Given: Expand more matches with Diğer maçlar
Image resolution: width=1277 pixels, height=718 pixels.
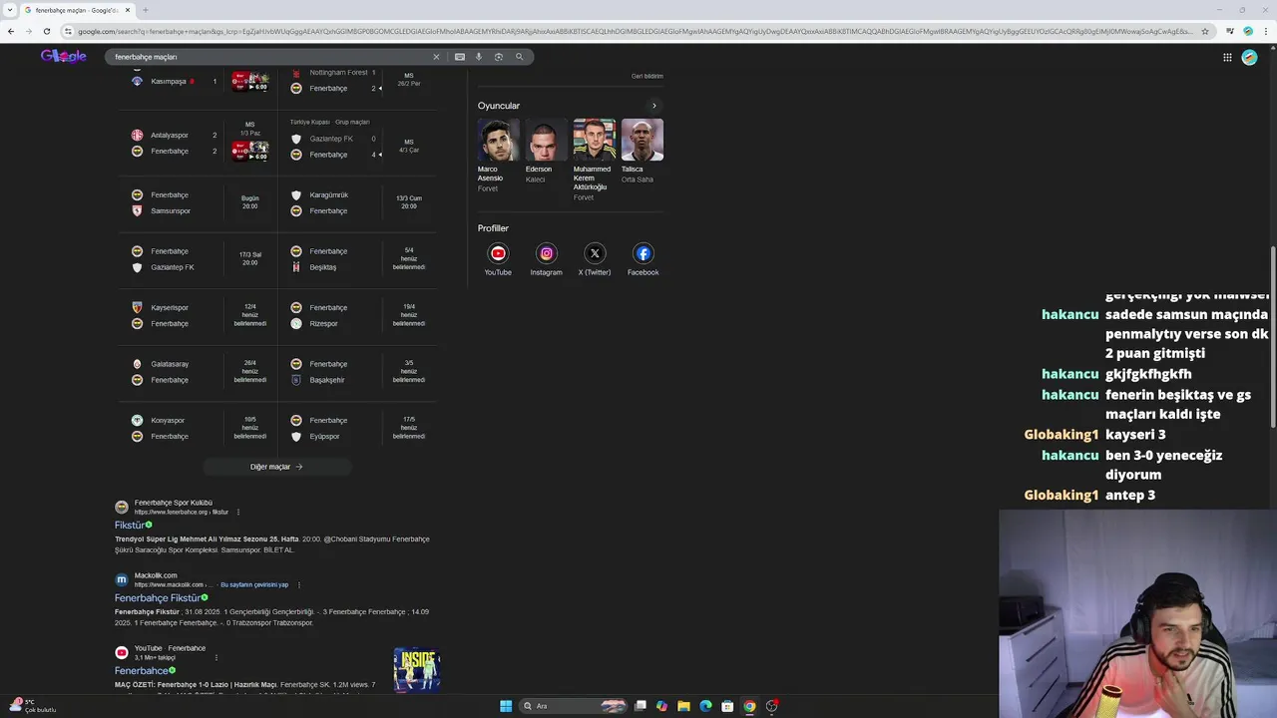Looking at the screenshot, I should tap(276, 467).
